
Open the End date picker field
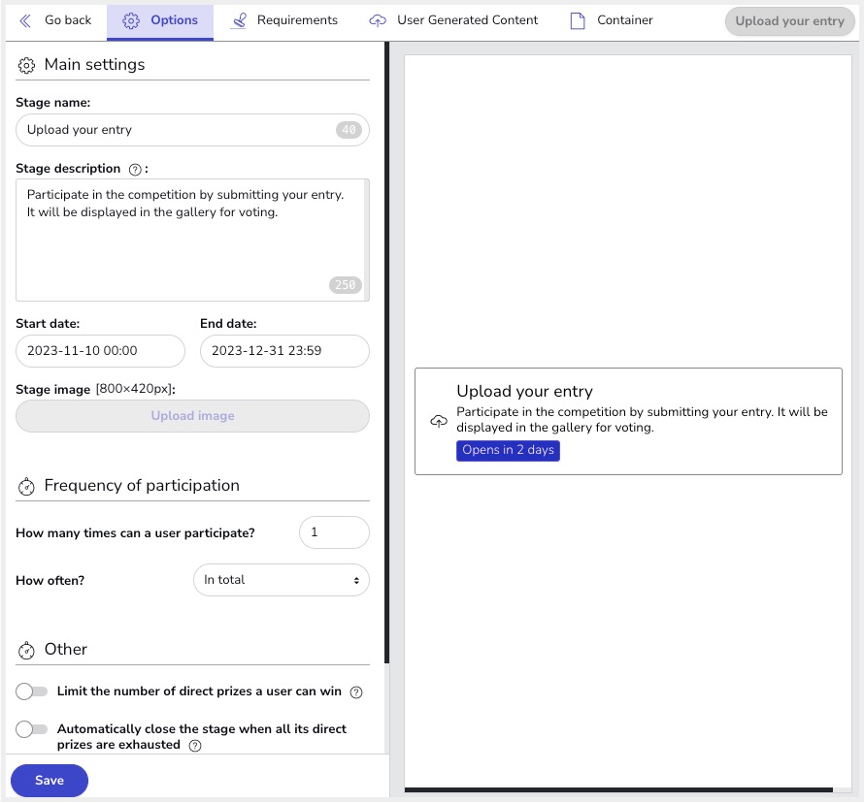pos(284,351)
